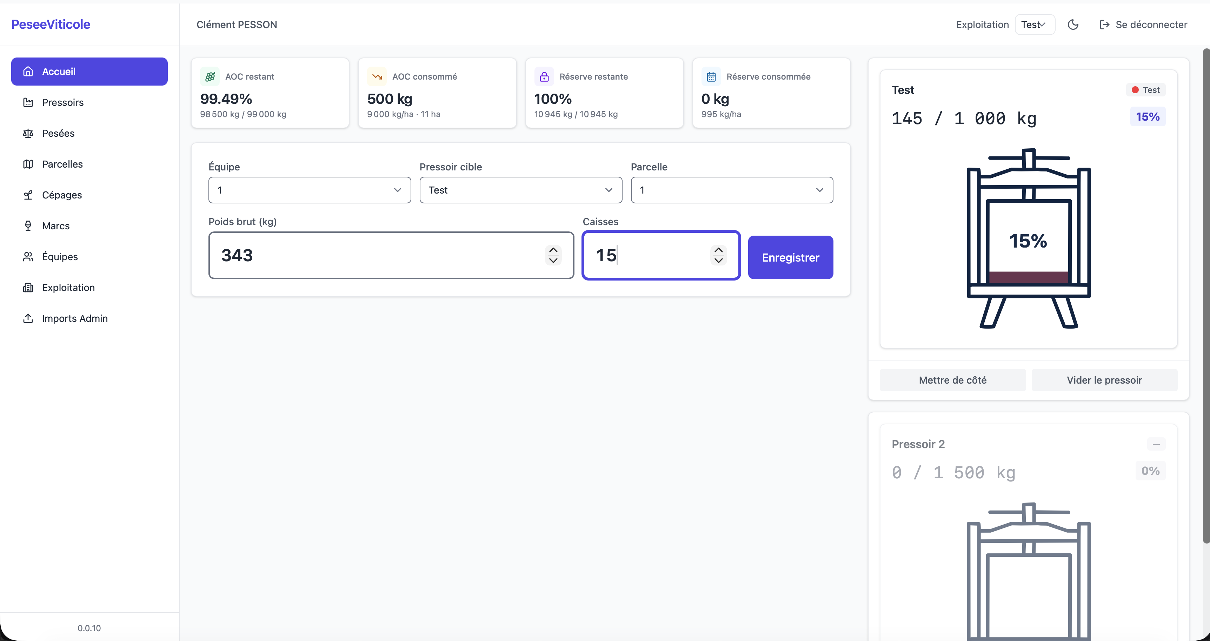
Task: Open the Exploitation Test selector
Action: pos(1035,25)
